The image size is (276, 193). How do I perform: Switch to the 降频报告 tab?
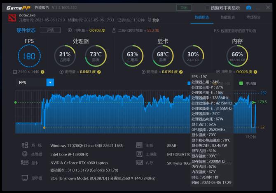(x=253, y=17)
